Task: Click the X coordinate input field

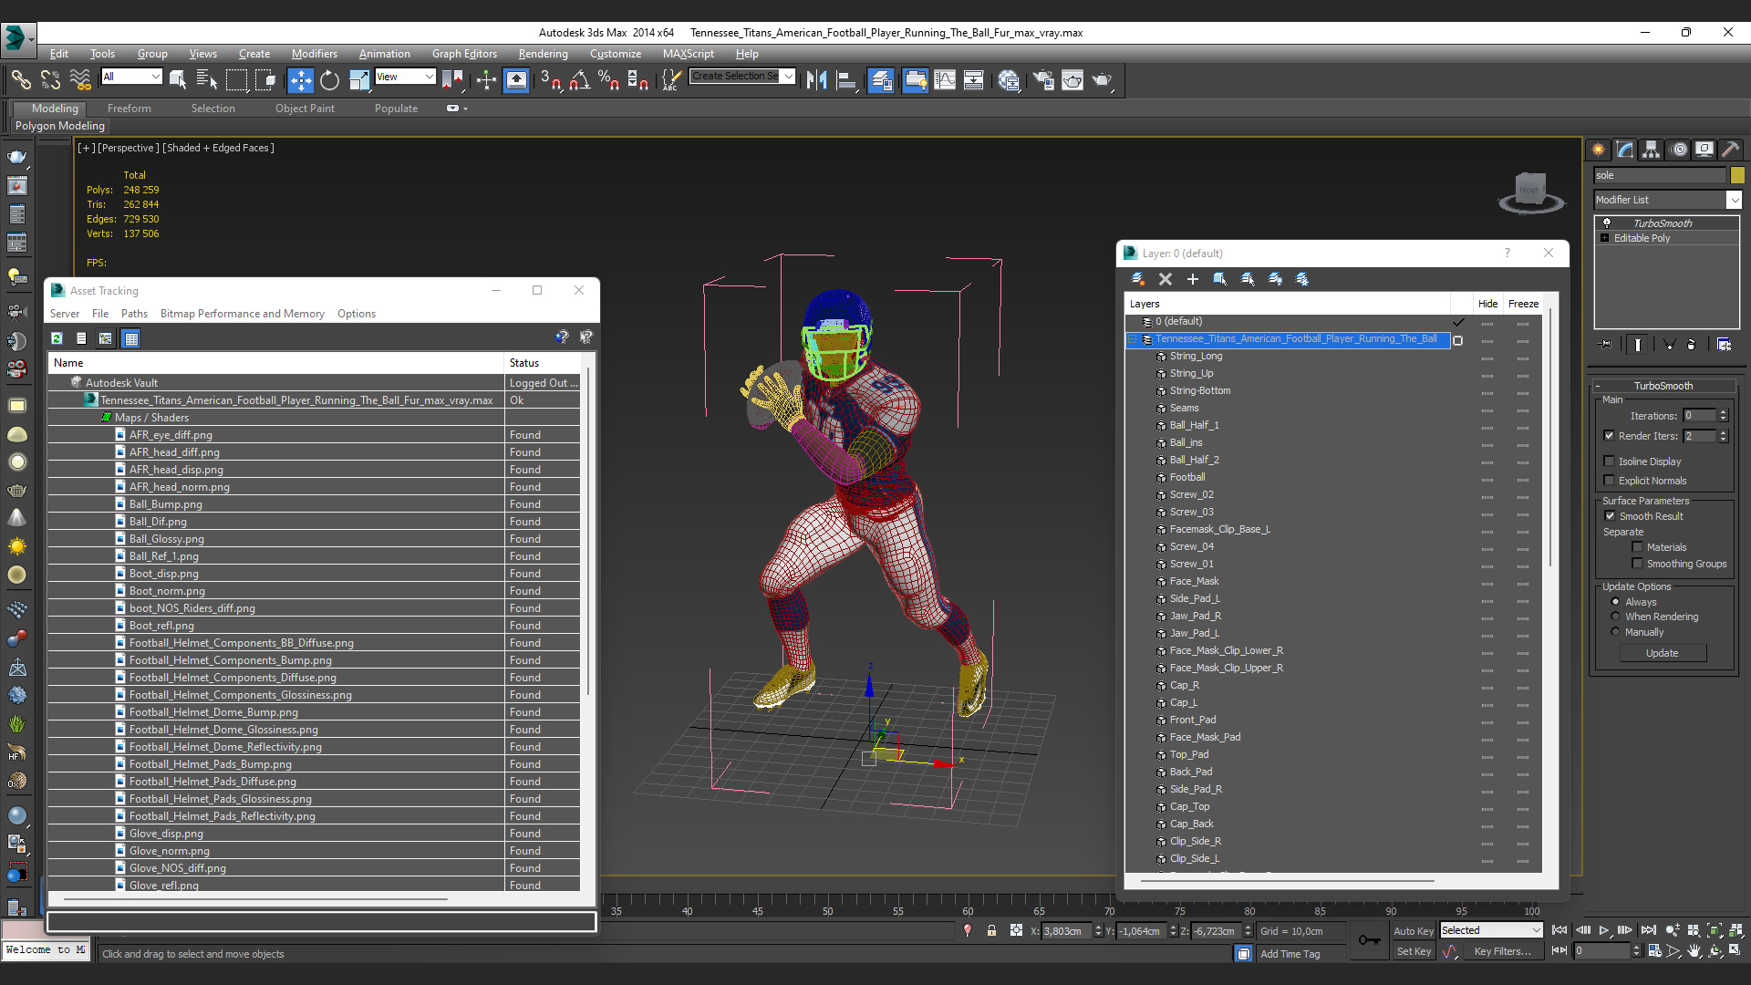Action: pyautogui.click(x=1065, y=931)
